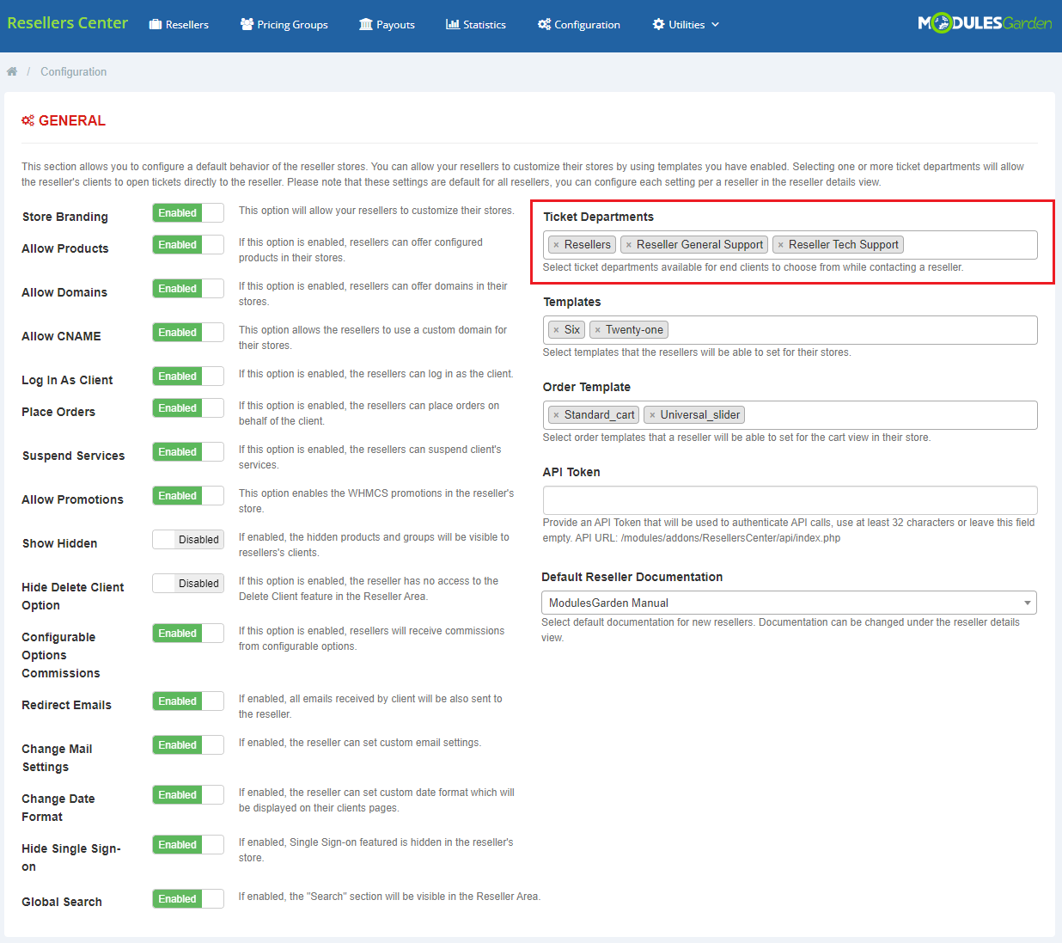The image size is (1062, 943).
Task: Click the home breadcrumb icon
Action: tap(12, 71)
